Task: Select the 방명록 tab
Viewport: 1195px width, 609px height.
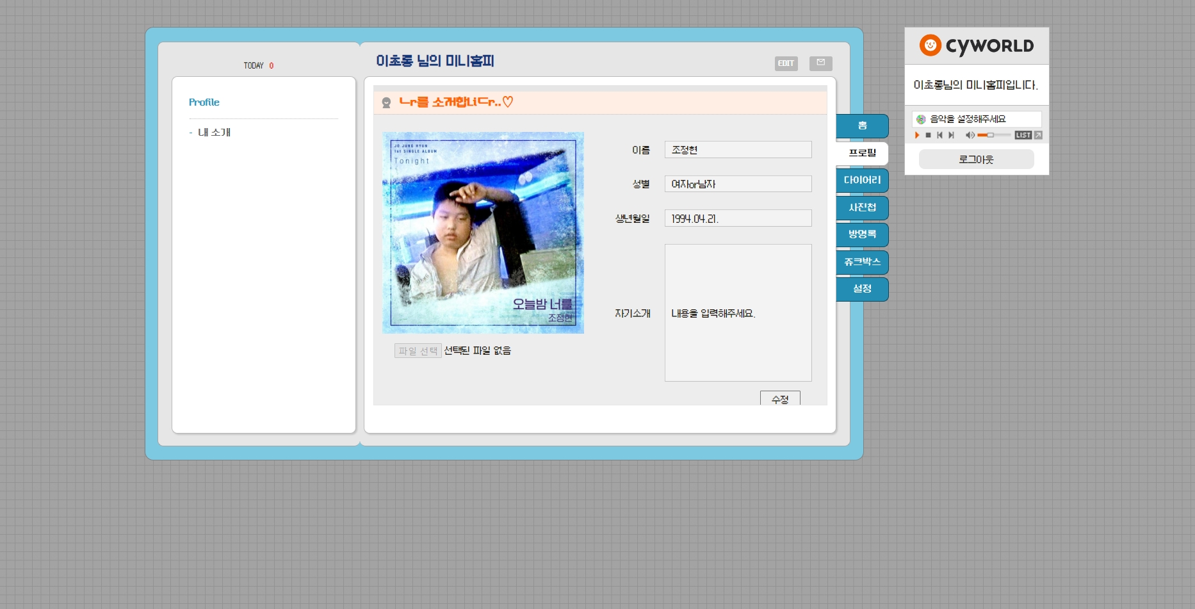Action: click(x=862, y=234)
